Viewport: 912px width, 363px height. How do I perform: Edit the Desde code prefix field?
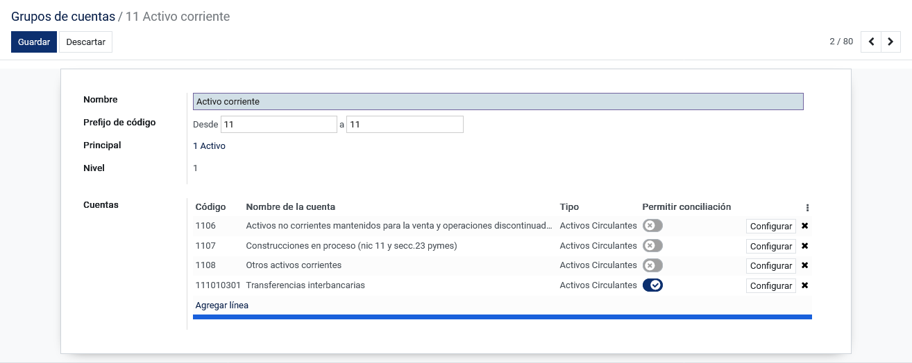(x=279, y=125)
